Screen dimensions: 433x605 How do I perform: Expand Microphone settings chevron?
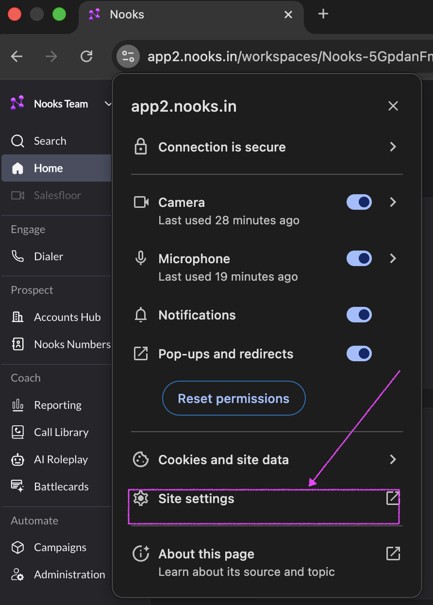(x=393, y=258)
